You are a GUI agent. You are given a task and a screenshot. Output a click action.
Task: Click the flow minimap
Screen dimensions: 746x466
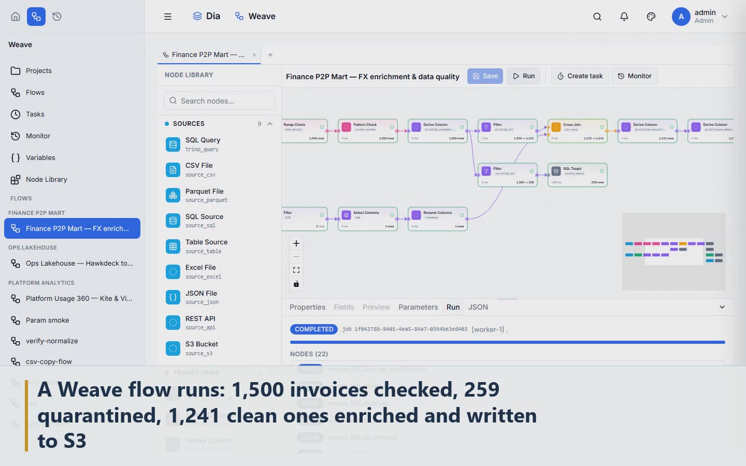point(673,251)
